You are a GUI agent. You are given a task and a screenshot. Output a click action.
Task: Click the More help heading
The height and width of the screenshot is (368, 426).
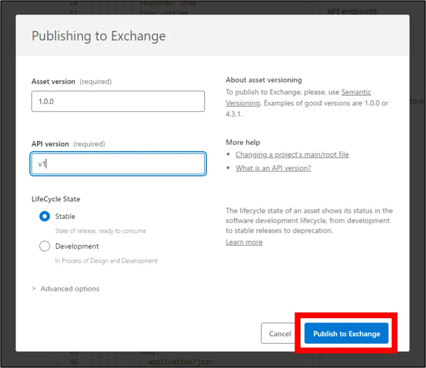[x=243, y=142]
